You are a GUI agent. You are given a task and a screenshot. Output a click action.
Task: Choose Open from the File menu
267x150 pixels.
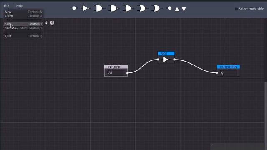pyautogui.click(x=23, y=16)
